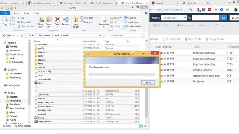The height and width of the screenshot is (134, 239).
Task: Switch to the Home ribbon tab
Action: click(16, 13)
